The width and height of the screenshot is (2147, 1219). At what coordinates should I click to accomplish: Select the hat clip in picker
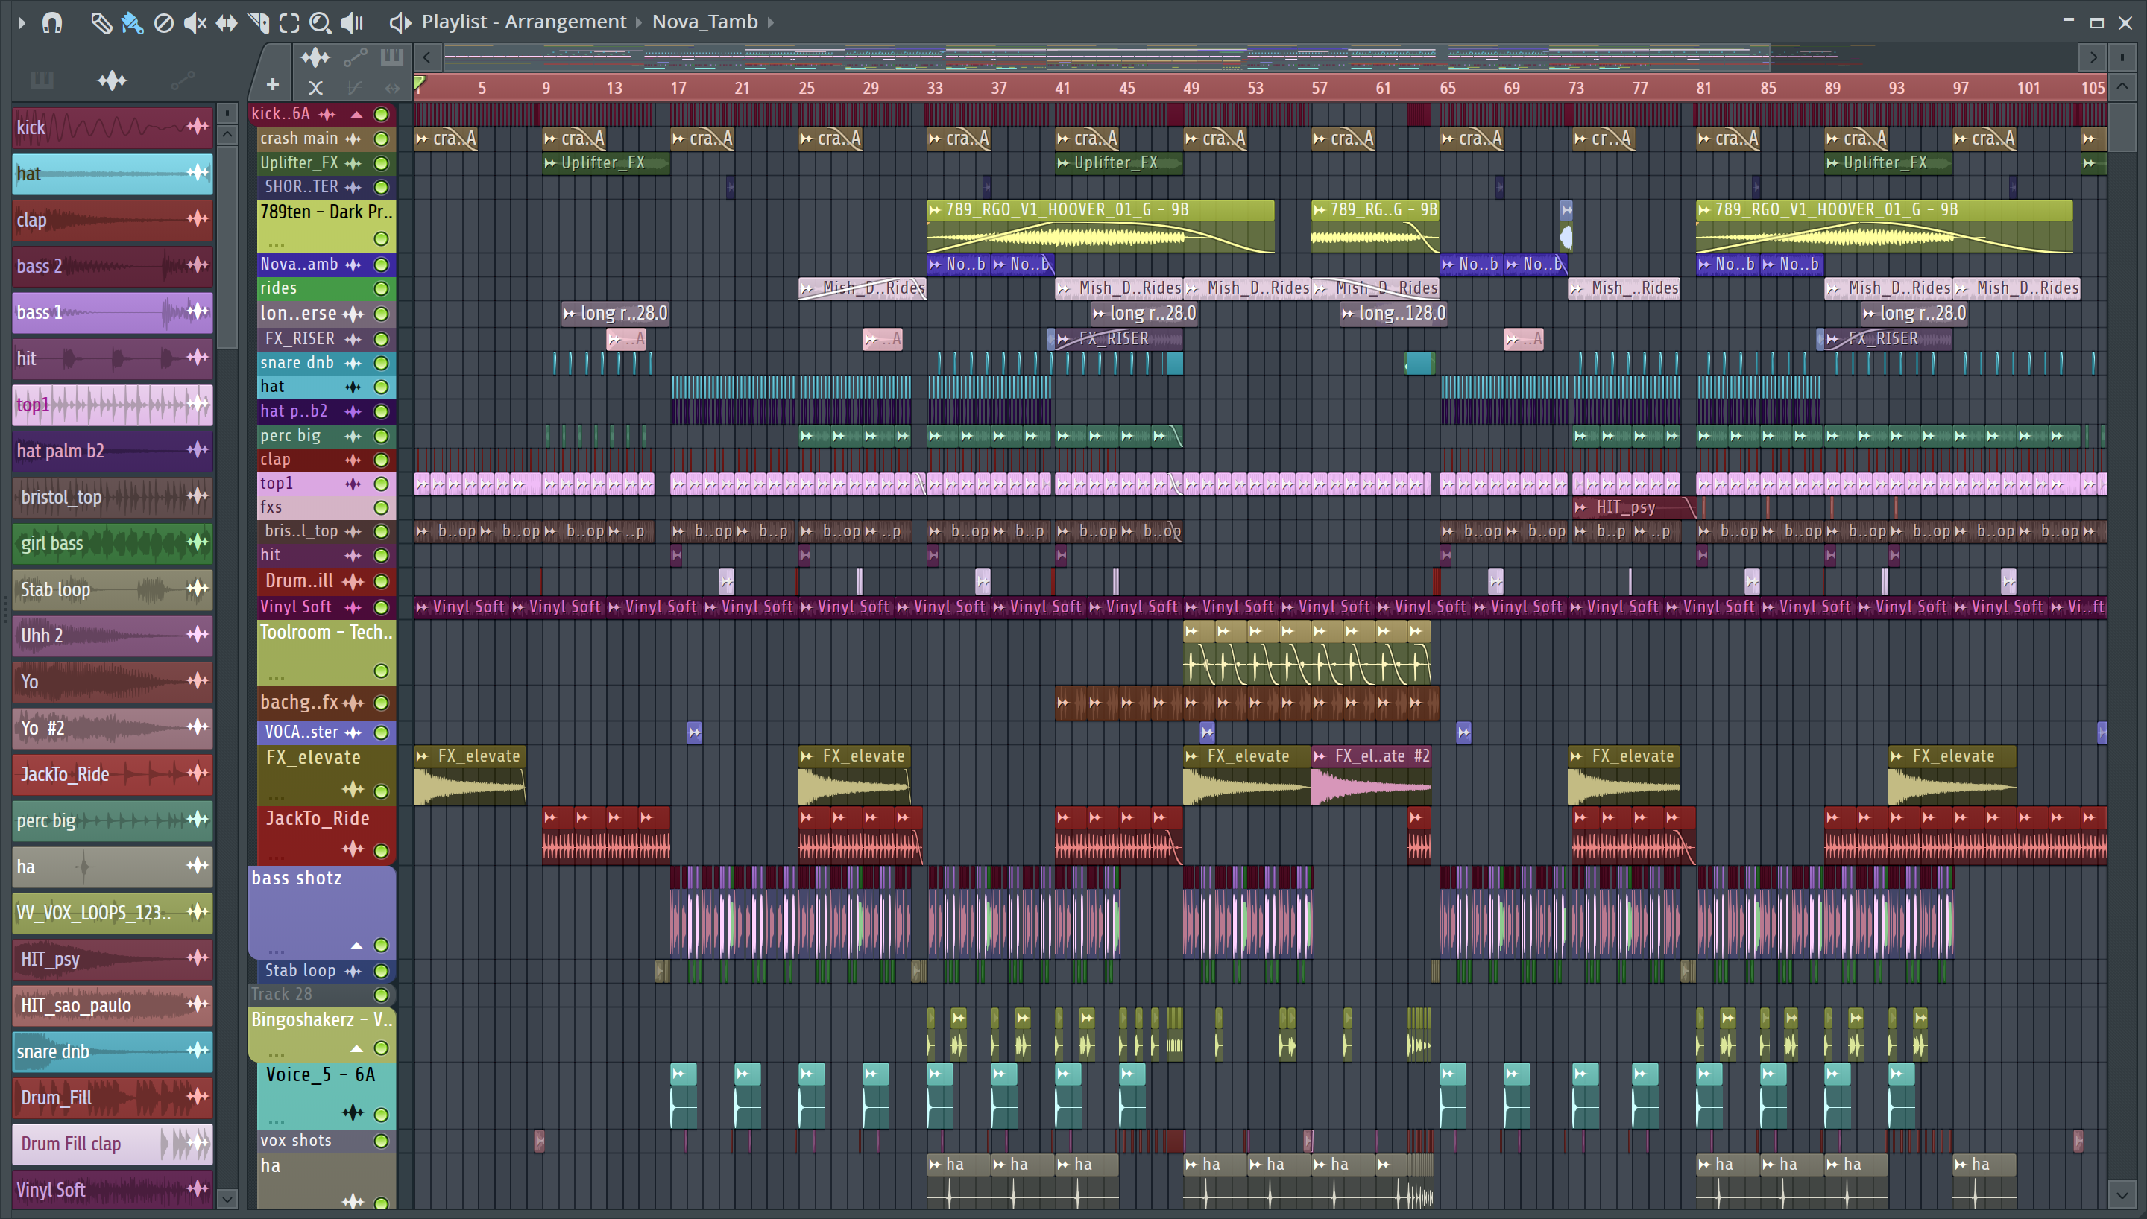(x=113, y=174)
